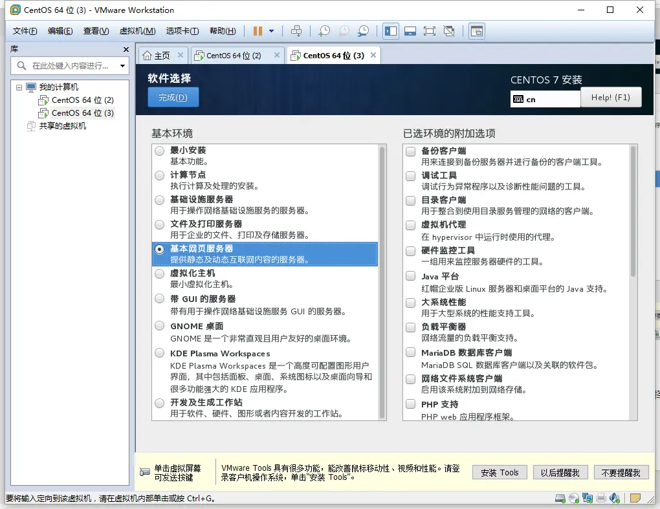Check the Java 平台 checkbox
Image resolution: width=660 pixels, height=509 pixels.
click(x=410, y=276)
